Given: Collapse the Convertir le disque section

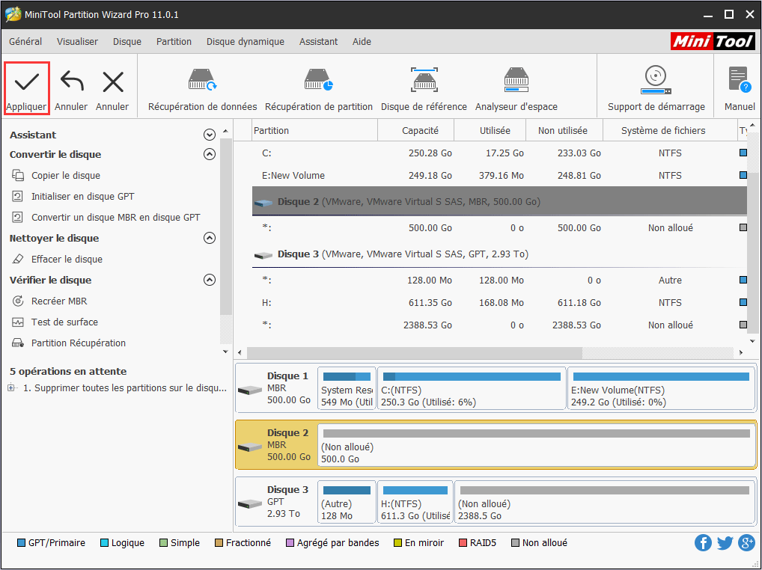Looking at the screenshot, I should [x=210, y=154].
